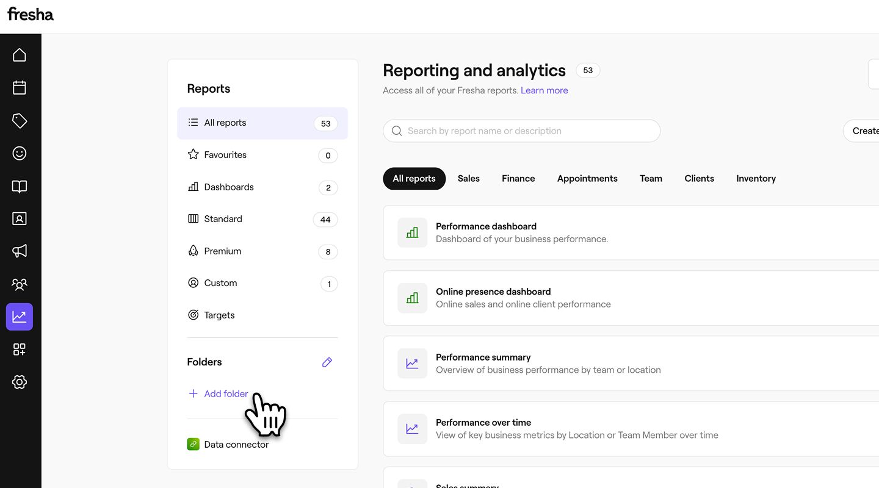Select Dashboards in the Reports list

(229, 187)
